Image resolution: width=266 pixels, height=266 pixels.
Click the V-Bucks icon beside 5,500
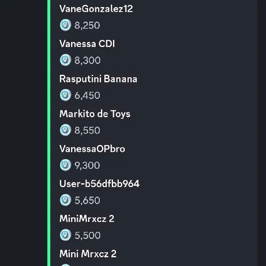(65, 235)
